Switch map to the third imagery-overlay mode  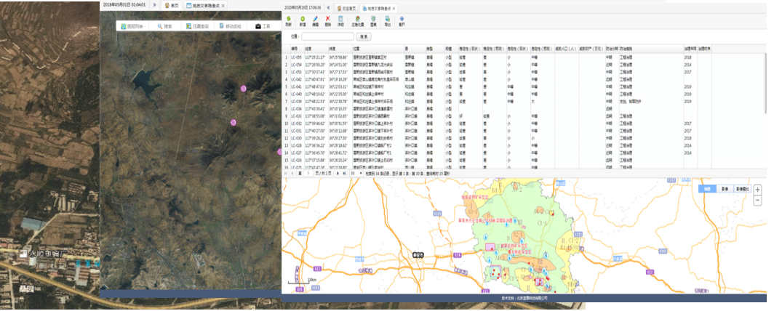[742, 189]
